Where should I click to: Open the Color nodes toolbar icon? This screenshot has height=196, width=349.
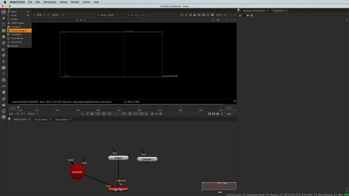pos(4,37)
